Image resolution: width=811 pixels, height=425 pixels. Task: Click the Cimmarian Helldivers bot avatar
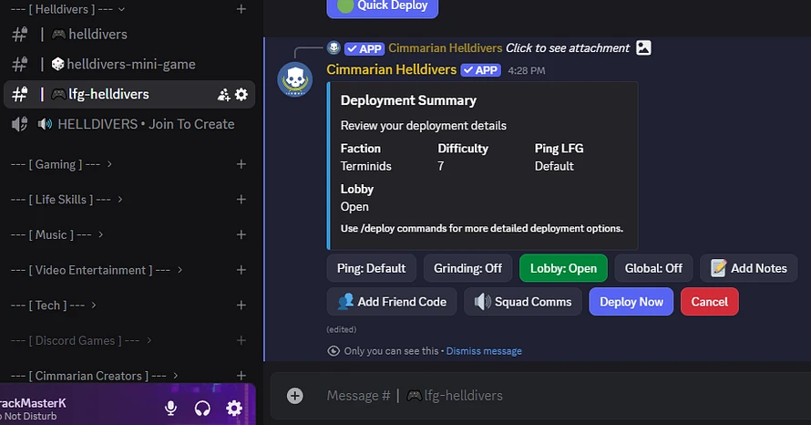(295, 79)
